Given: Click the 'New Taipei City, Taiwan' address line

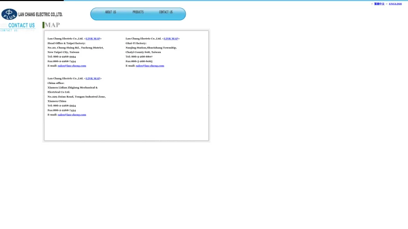Looking at the screenshot, I should [63, 52].
